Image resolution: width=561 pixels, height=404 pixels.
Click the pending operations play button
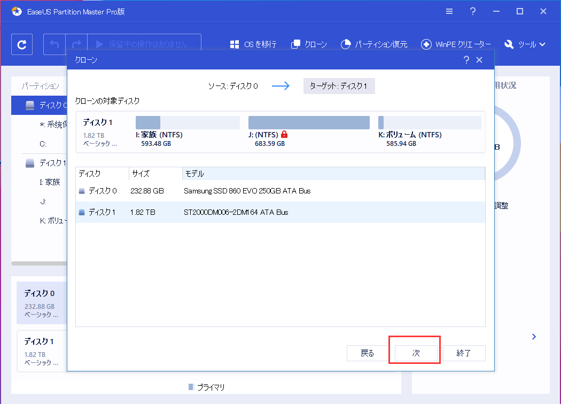click(x=144, y=44)
